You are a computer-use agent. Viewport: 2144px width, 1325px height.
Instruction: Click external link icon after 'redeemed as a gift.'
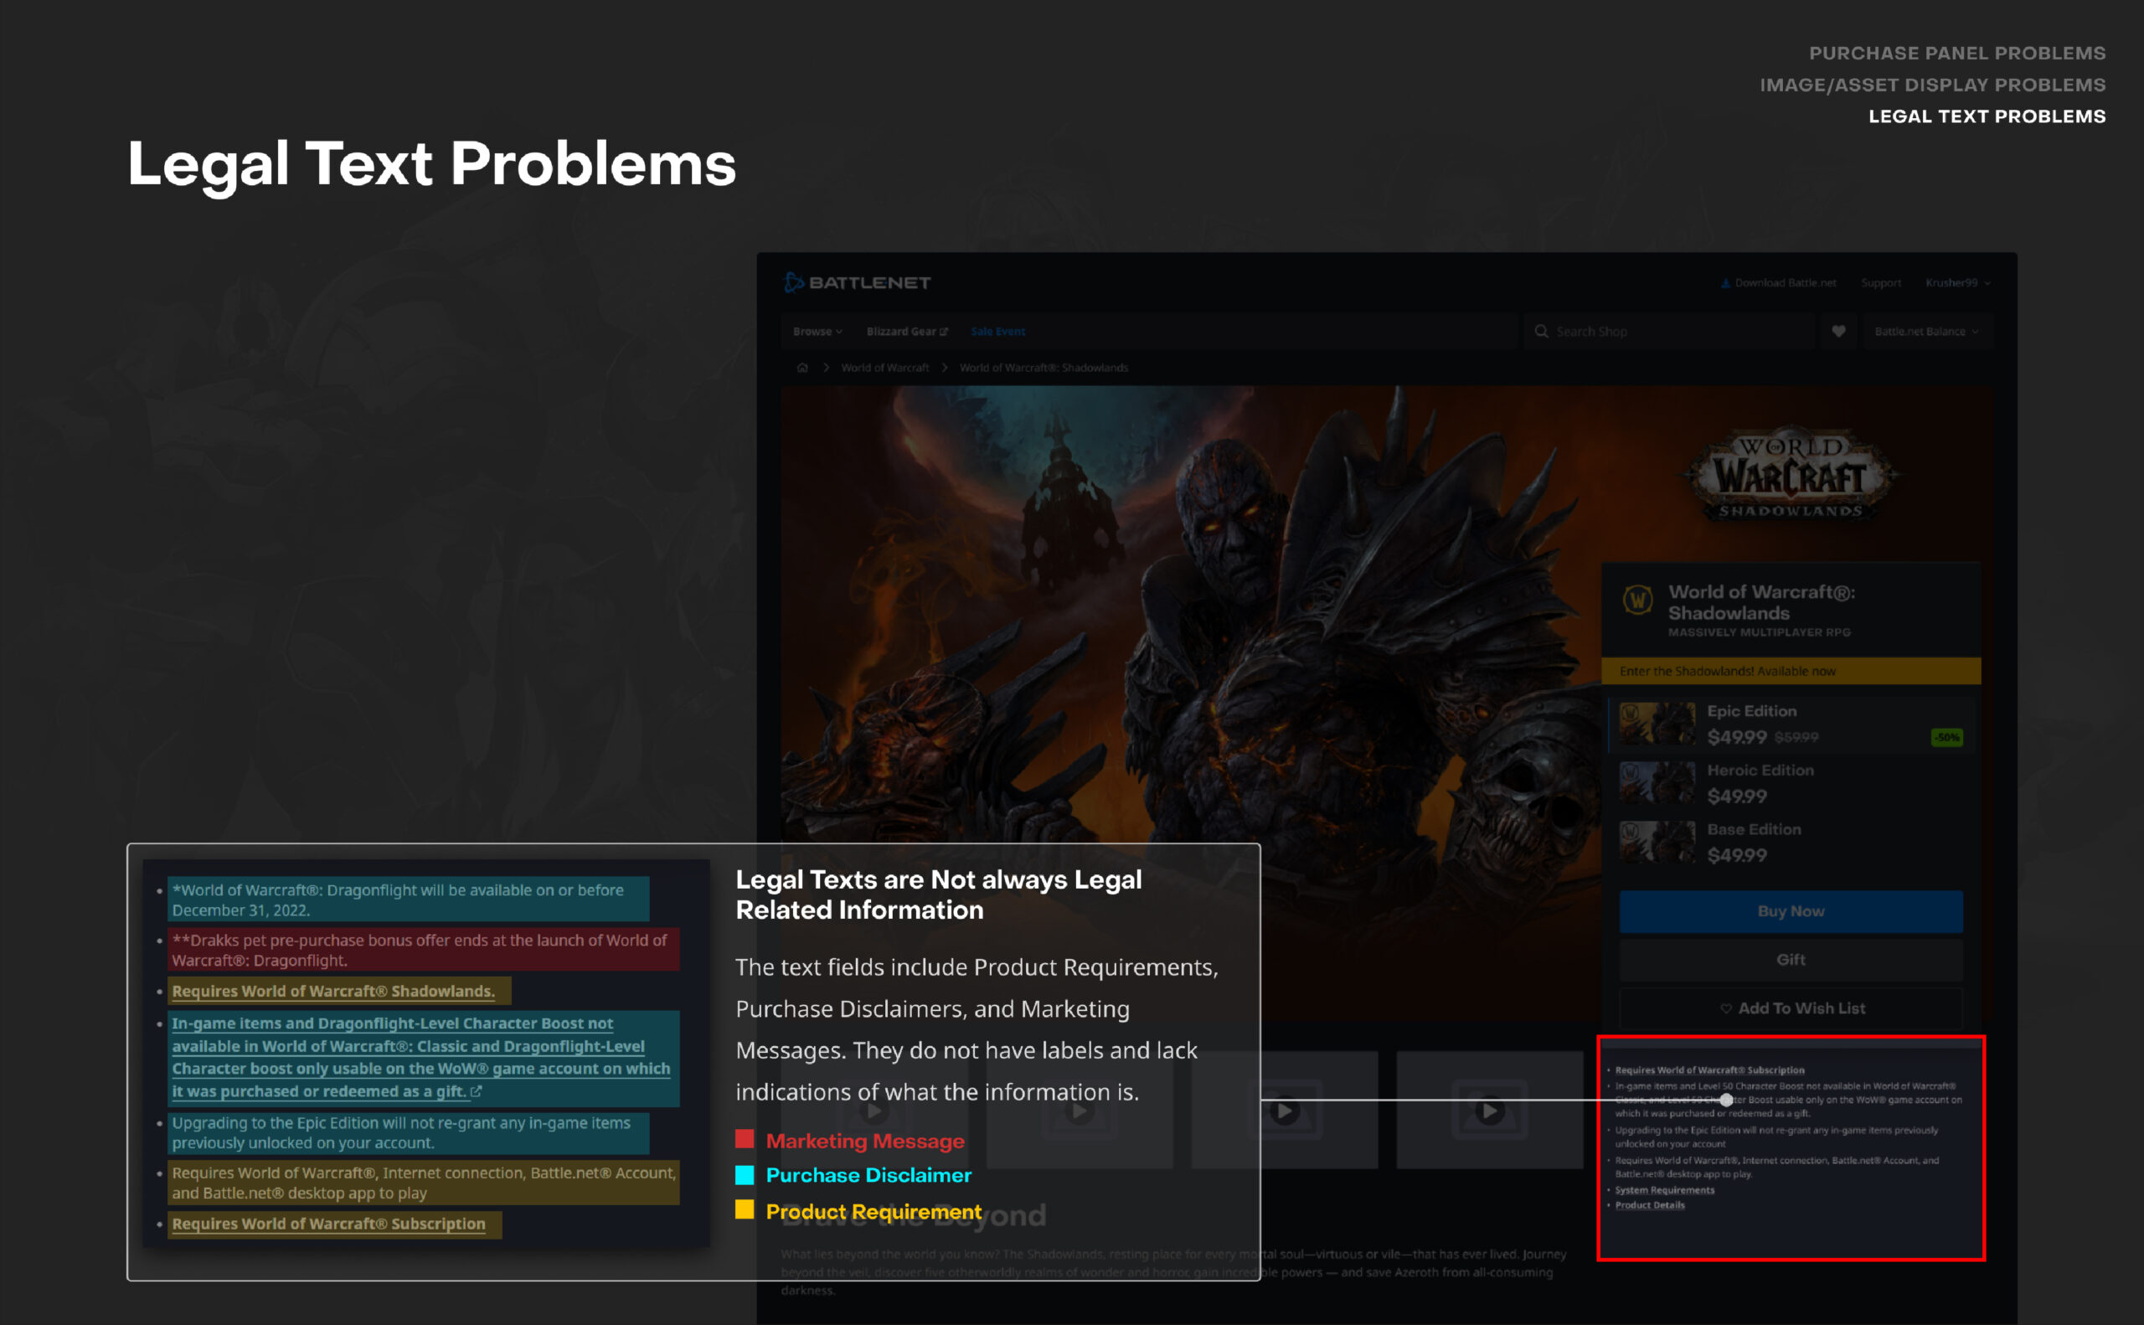476,1092
